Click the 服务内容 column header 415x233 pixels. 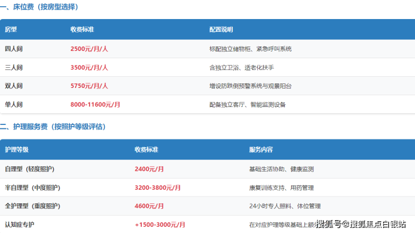261,150
